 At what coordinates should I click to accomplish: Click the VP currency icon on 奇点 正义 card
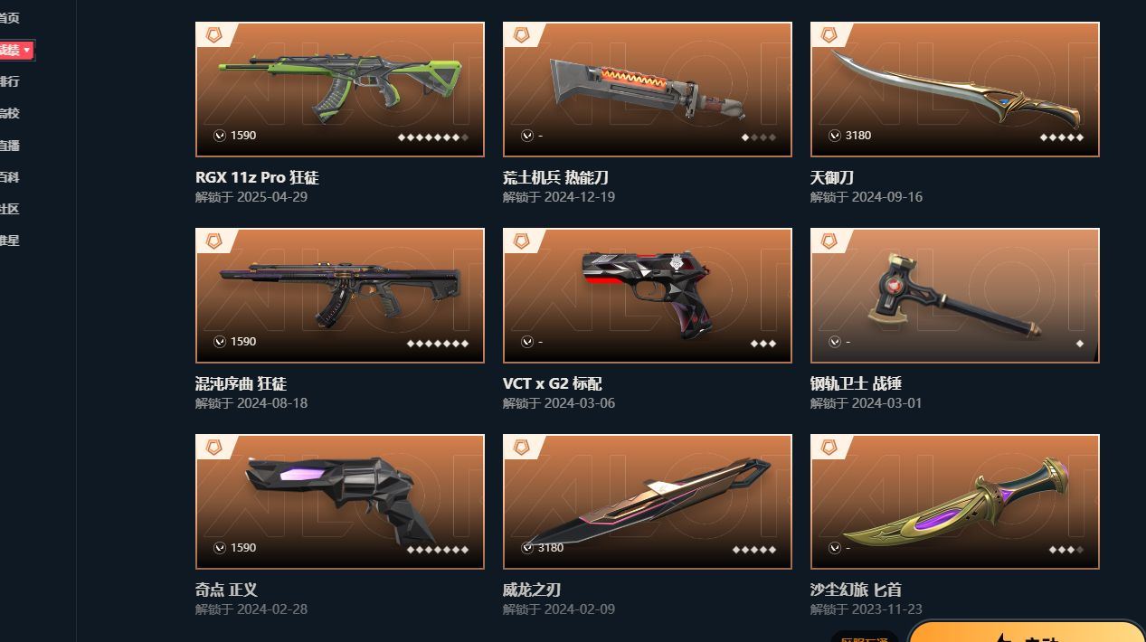tap(220, 548)
